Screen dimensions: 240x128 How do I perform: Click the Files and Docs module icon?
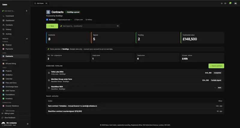[x=3, y=83]
